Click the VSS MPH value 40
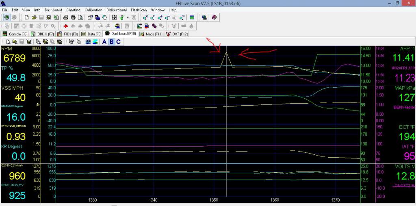This screenshot has height=206, width=416. (x=20, y=98)
